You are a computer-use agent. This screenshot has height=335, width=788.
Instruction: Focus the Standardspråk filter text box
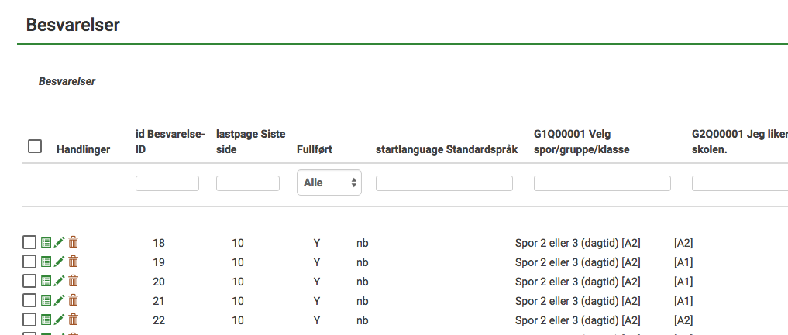pyautogui.click(x=444, y=183)
